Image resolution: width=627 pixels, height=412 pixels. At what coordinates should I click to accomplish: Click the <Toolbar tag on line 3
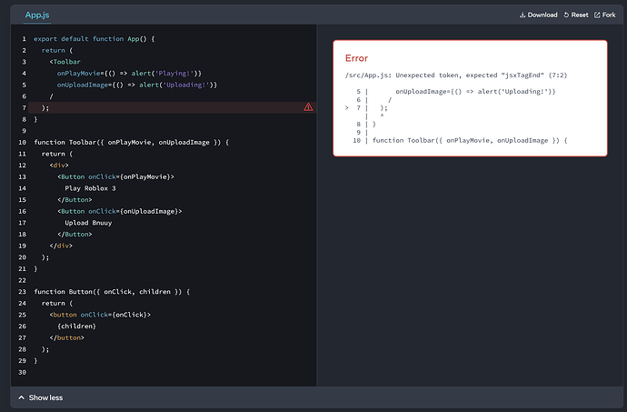65,62
